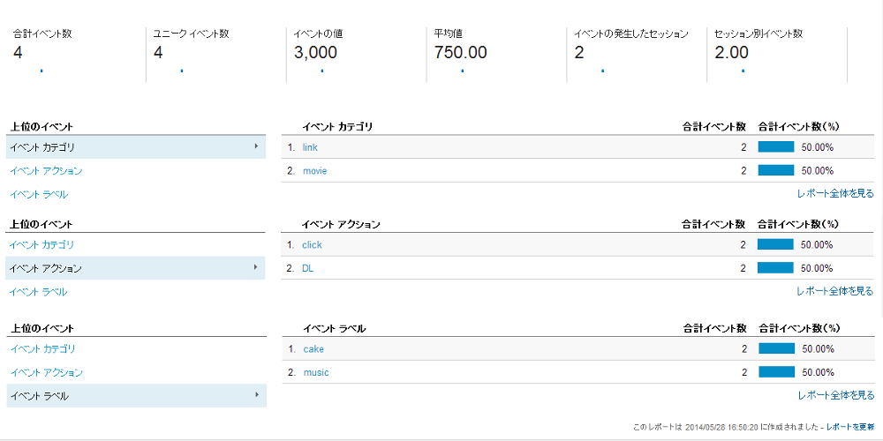
Task: Click arrow on selected イベント アクション row
Action: click(256, 266)
